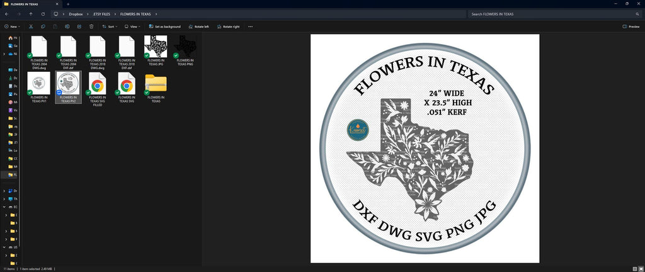Select FLOWERS IN TEXAS 2018 DWG.dwg file
This screenshot has width=645, height=272.
point(98,52)
